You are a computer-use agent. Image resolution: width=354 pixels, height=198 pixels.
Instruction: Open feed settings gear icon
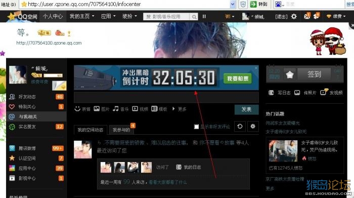point(253,127)
